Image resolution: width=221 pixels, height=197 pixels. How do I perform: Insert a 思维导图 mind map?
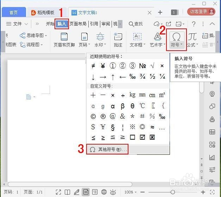(33, 36)
